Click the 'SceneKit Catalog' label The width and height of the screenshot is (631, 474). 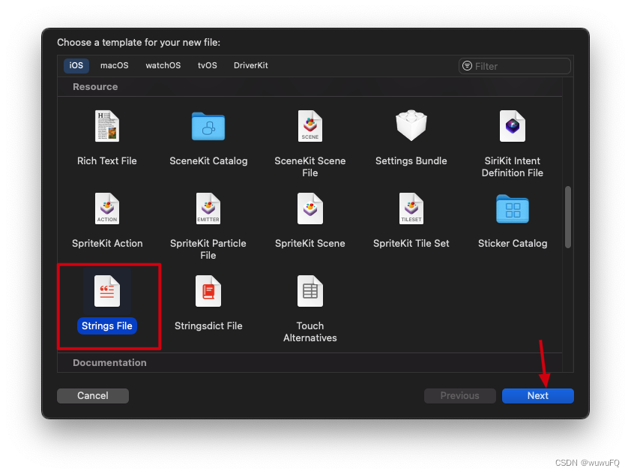208,160
